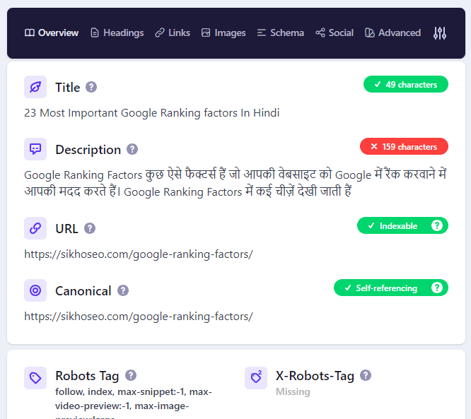The image size is (471, 419).
Task: Click the question mark in Indexable badge
Action: coord(437,225)
